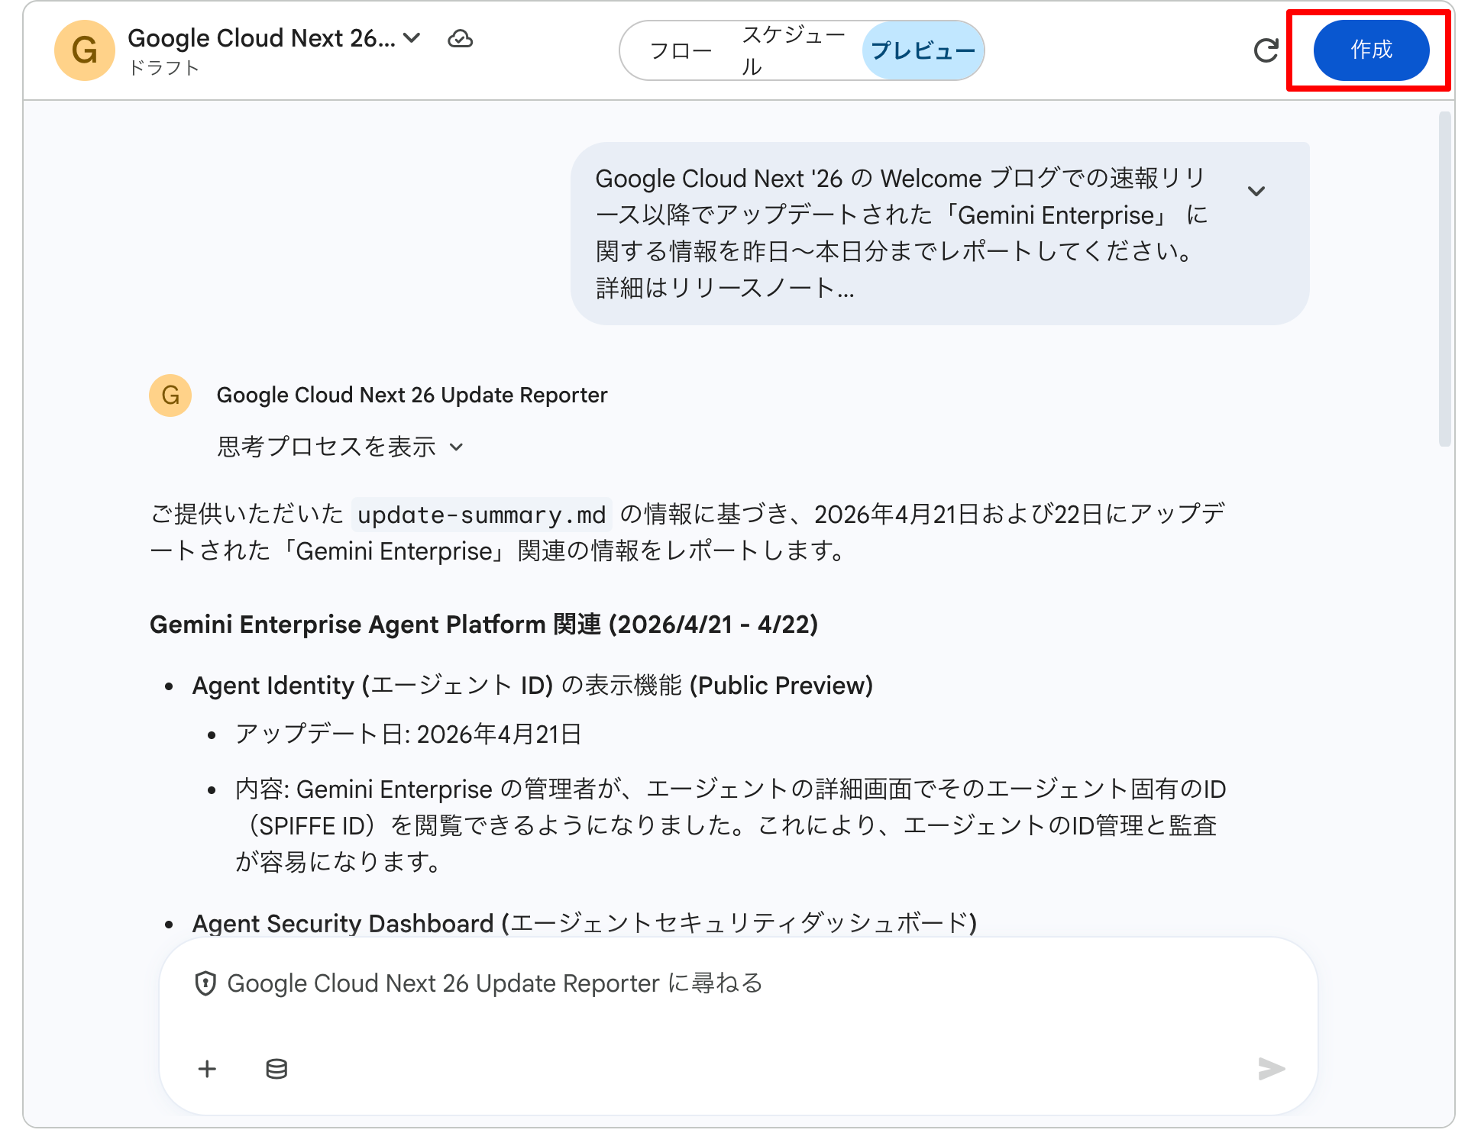Click the send message icon
This screenshot has width=1468, height=1133.
[x=1271, y=1068]
